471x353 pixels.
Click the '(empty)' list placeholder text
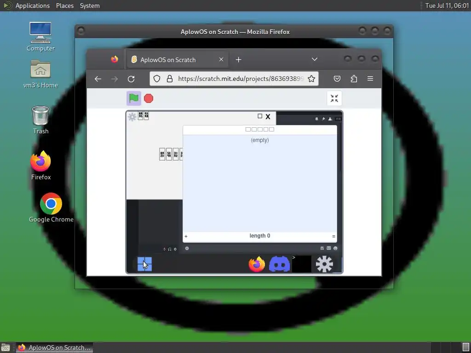pos(260,140)
